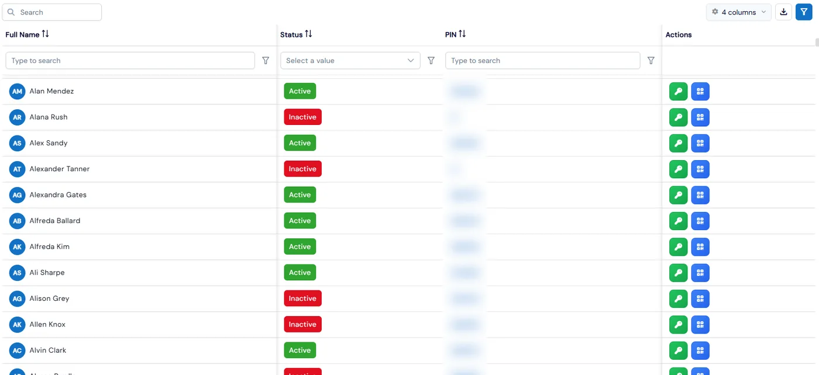The width and height of the screenshot is (819, 375).
Task: Click the green key button for Alexander Tanner
Action: 679,169
